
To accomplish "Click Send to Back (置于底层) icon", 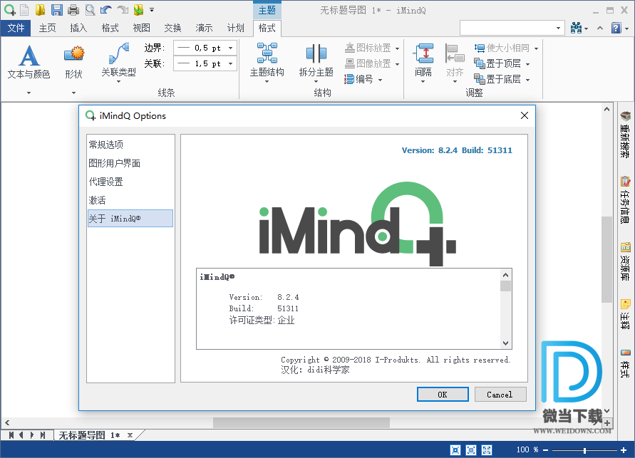I will tap(480, 79).
